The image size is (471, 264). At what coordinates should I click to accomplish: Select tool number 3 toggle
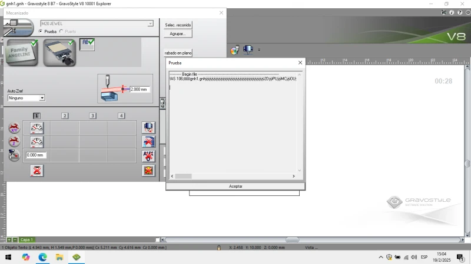coord(93,116)
